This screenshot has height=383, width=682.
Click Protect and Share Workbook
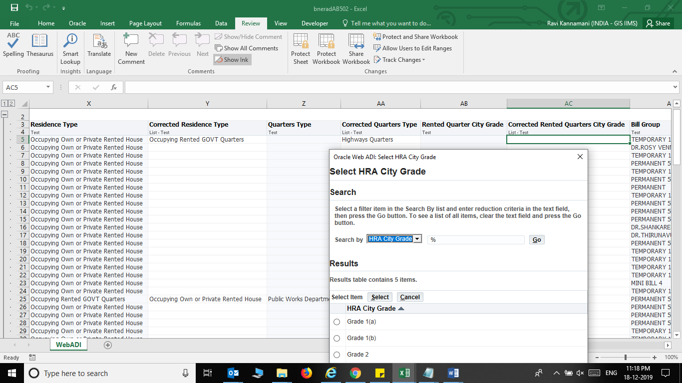click(415, 37)
